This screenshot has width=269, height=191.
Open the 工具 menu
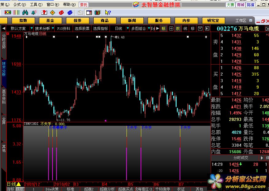click(x=36, y=5)
